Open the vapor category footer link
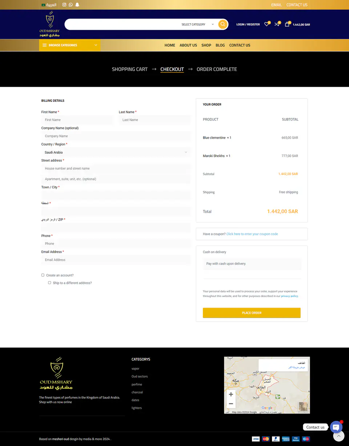The image size is (349, 446). pyautogui.click(x=135, y=368)
